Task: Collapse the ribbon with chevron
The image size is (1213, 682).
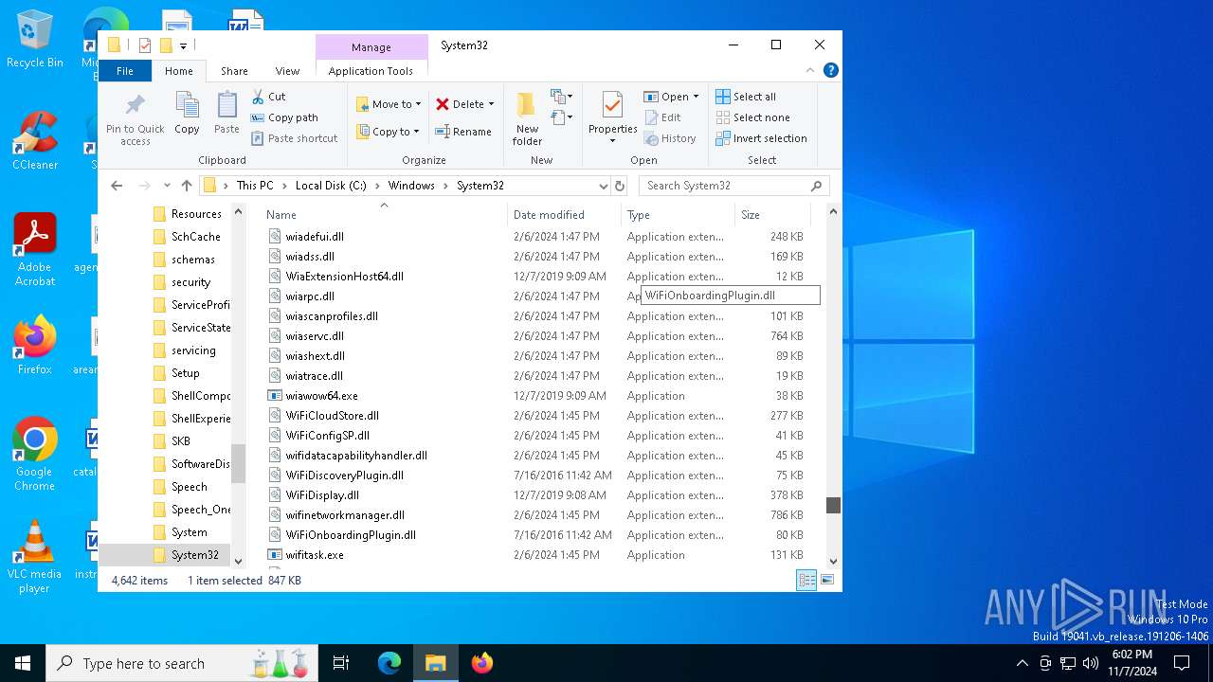Action: coord(809,70)
